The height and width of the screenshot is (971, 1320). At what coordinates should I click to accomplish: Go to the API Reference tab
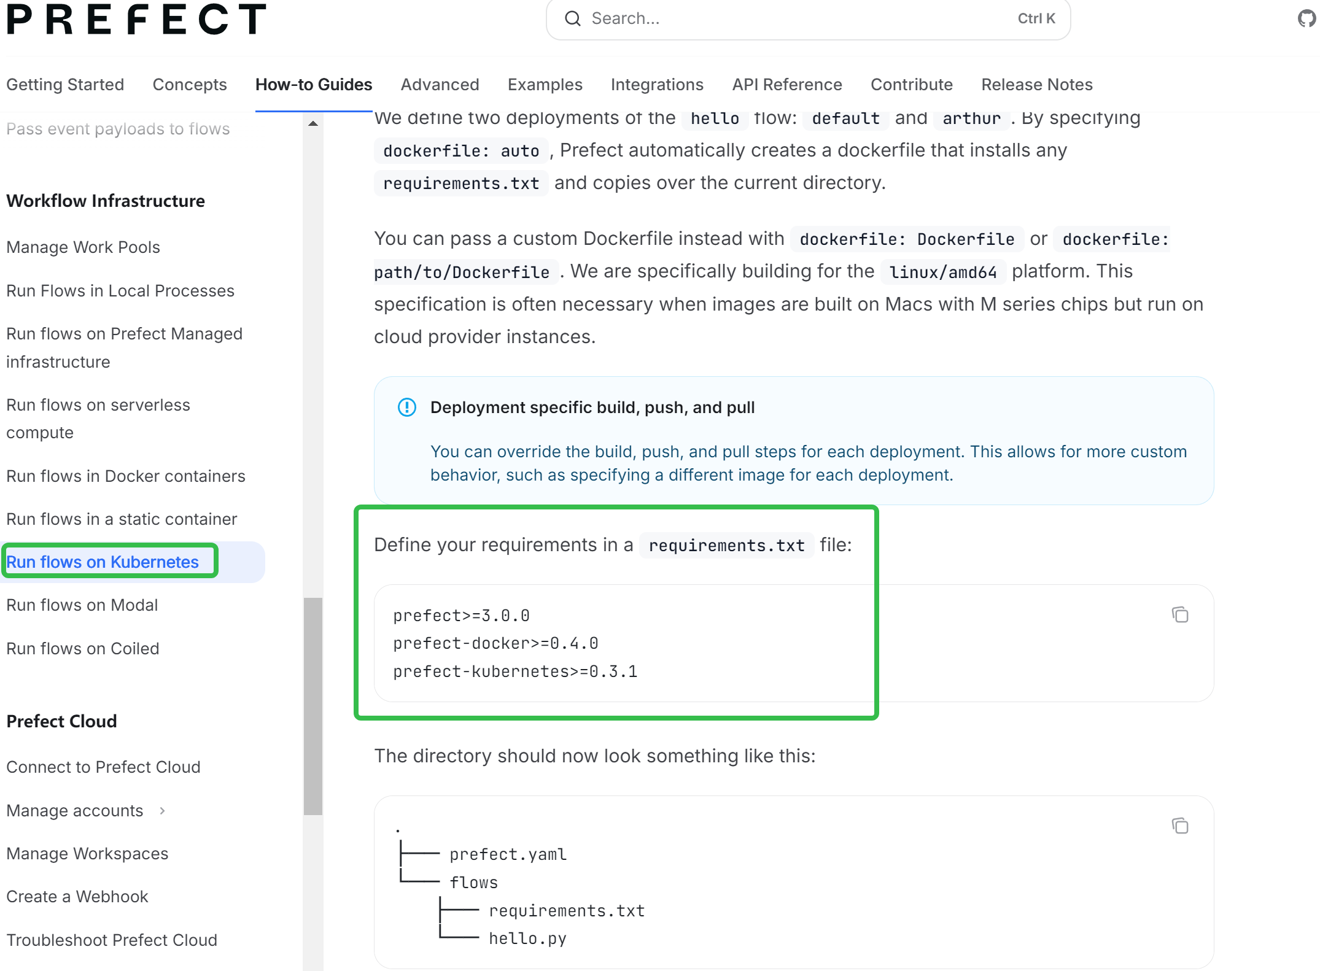pyautogui.click(x=787, y=85)
